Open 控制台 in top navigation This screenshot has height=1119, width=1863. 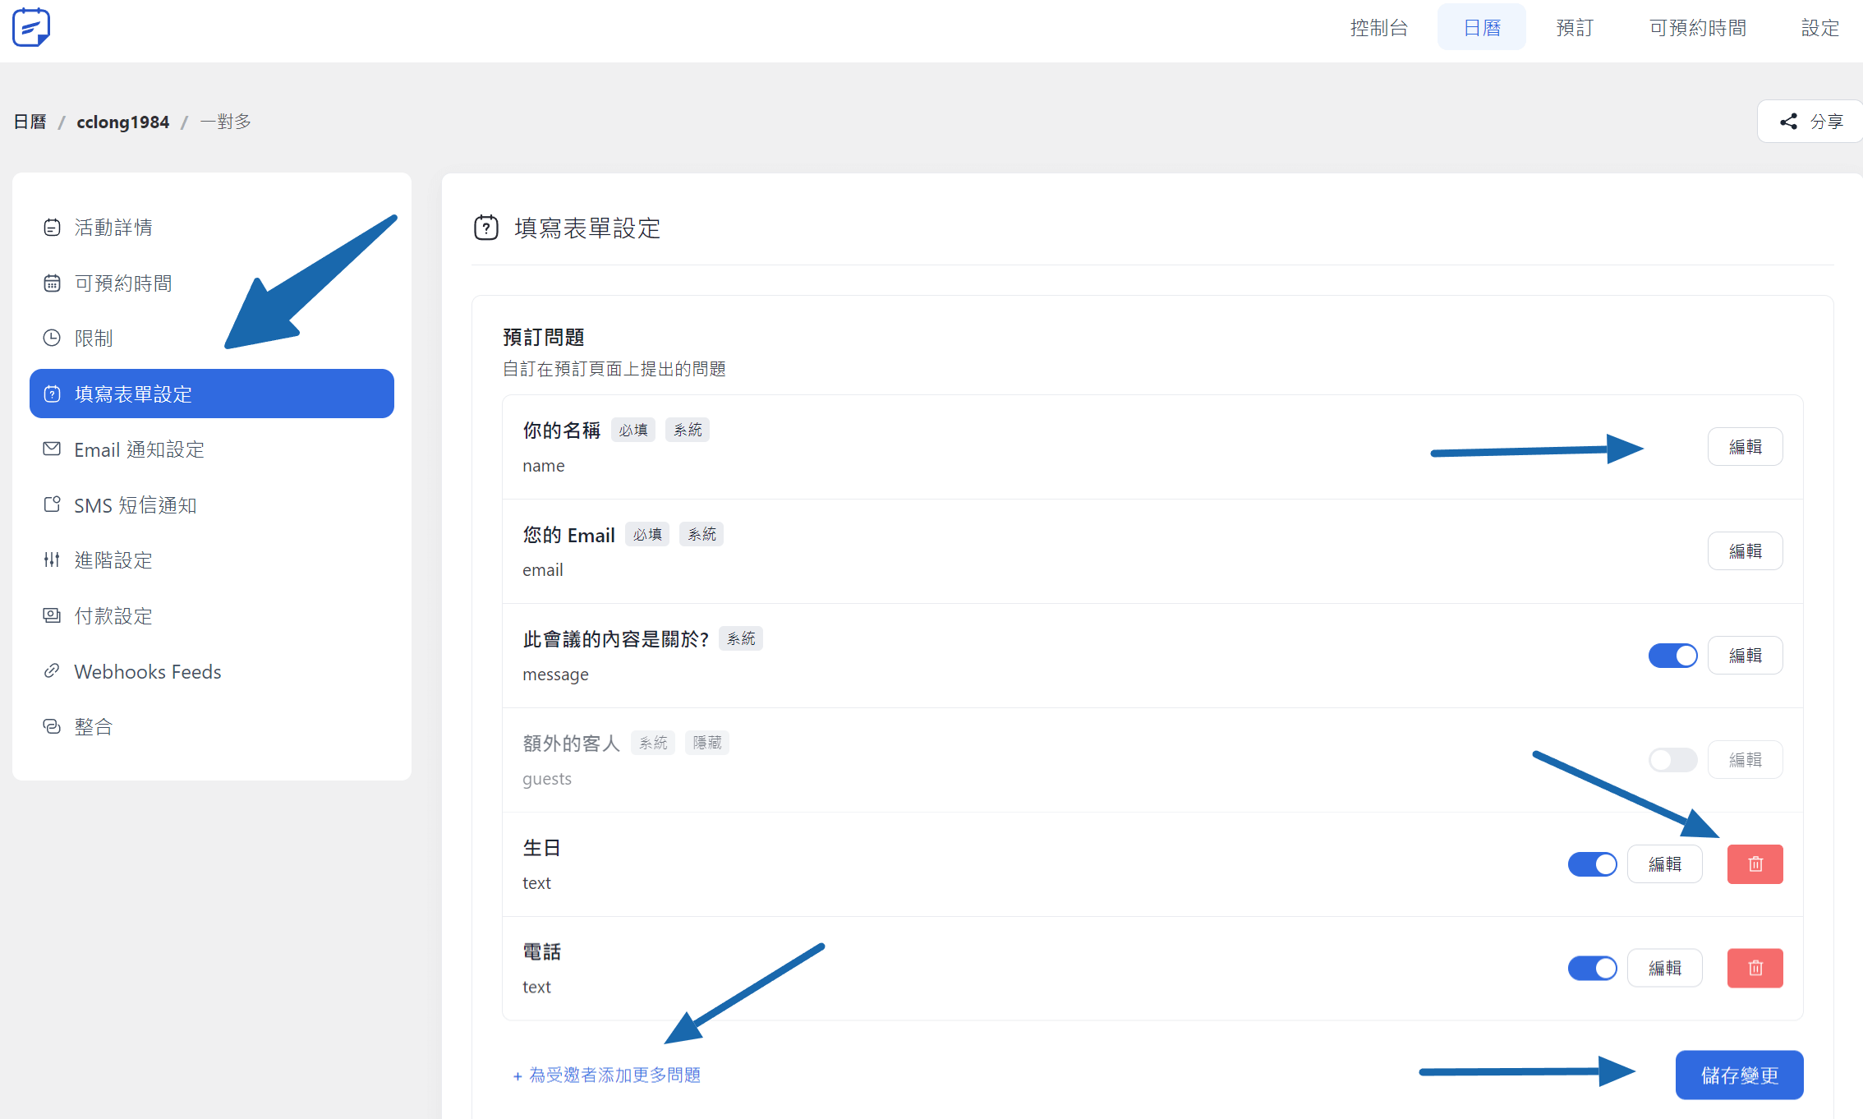(1378, 28)
